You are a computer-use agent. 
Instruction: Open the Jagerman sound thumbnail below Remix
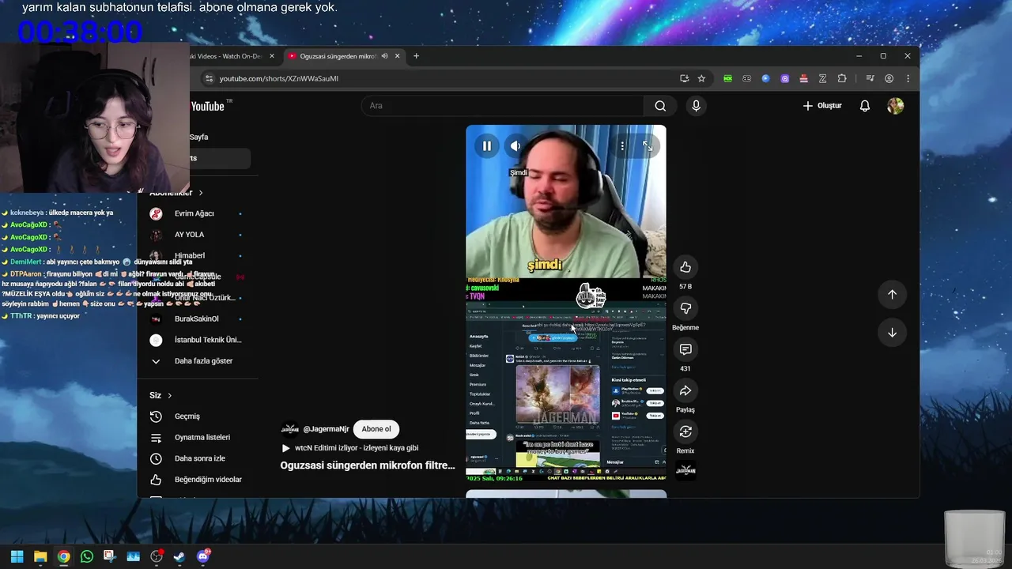point(685,470)
